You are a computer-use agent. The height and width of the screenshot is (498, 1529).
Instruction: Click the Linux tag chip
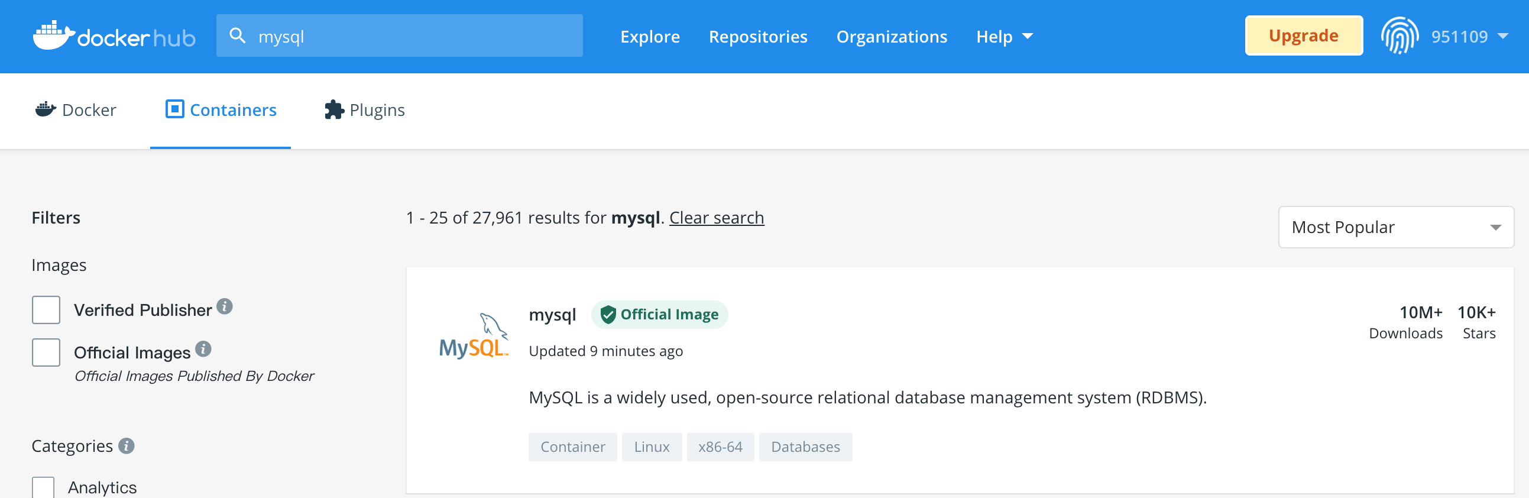pyautogui.click(x=652, y=447)
